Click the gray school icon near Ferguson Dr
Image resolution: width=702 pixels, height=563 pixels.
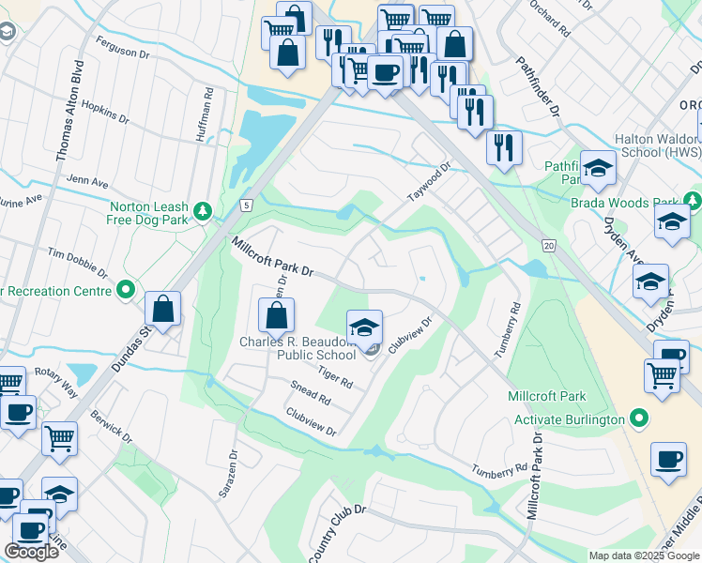tap(7, 32)
